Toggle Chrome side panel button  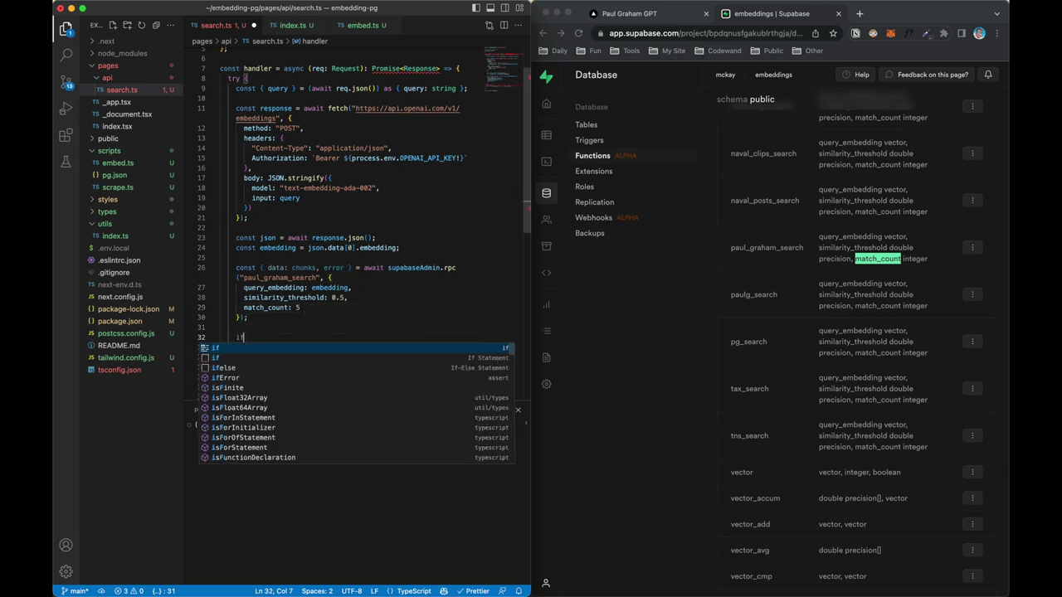(x=962, y=33)
